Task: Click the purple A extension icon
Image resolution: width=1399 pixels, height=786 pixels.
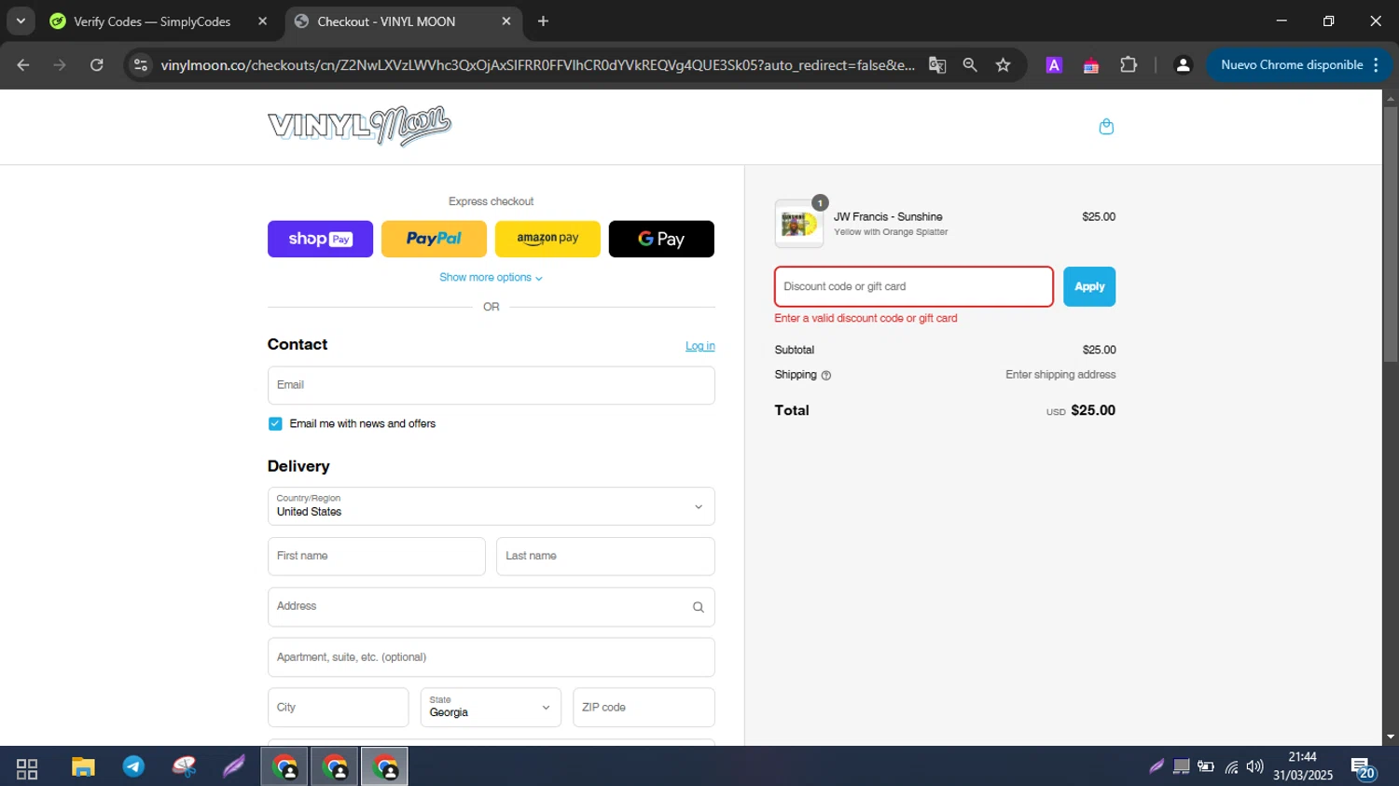Action: 1054,65
